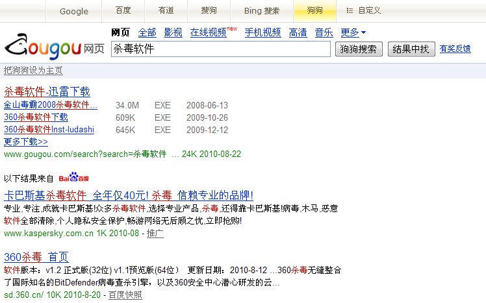Image resolution: width=486 pixels, height=303 pixels.
Task: Open the 手机视频 category link
Action: pyautogui.click(x=263, y=32)
